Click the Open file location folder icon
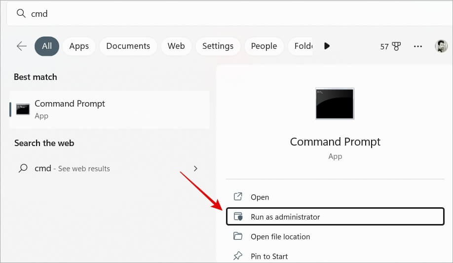 click(x=238, y=236)
